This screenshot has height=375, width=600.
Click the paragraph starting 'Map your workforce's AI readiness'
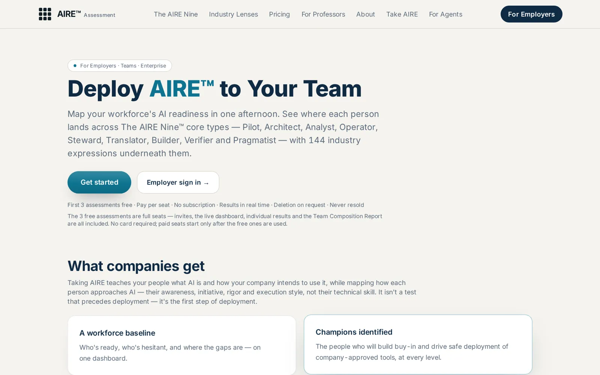(223, 133)
